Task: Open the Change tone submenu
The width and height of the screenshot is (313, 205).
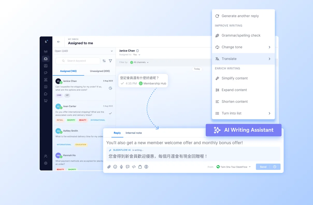Action: point(243,47)
